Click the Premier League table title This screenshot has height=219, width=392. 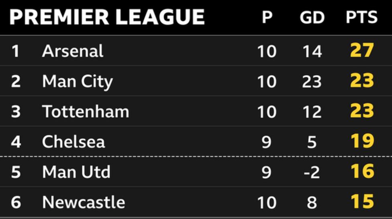107,17
